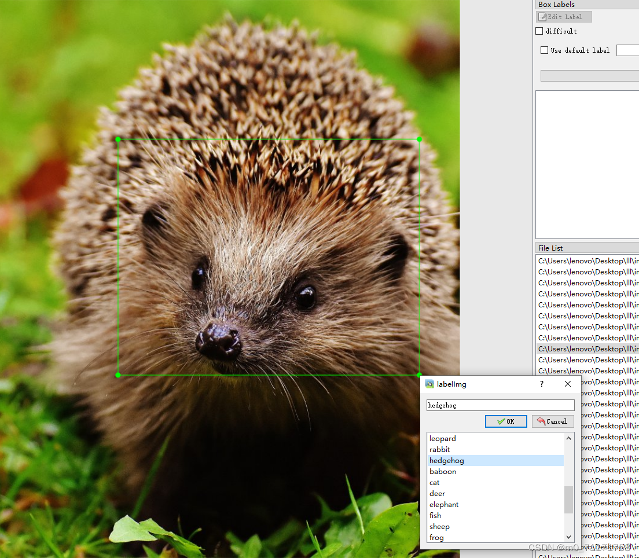Screen dimensions: 639x558
Task: Click the top-left vertex of the green bounding box
Action: [118, 139]
